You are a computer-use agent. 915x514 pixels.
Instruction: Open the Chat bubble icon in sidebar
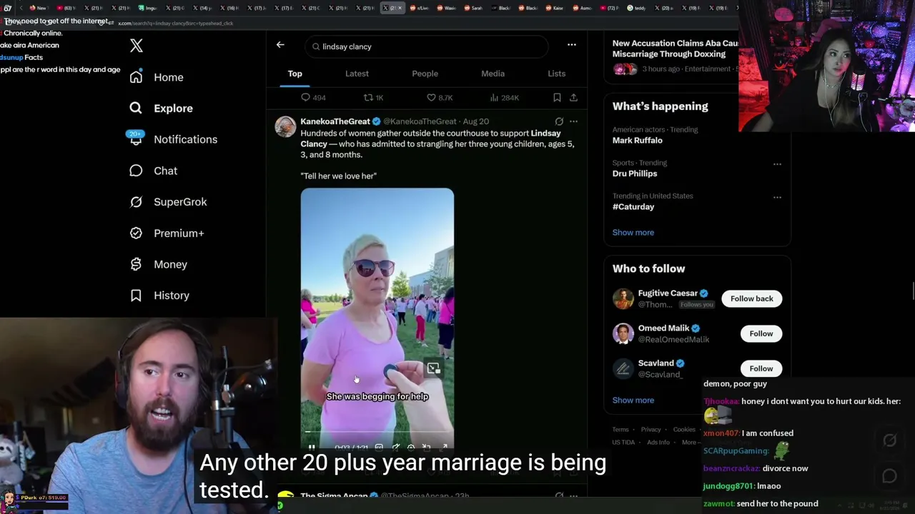(136, 171)
